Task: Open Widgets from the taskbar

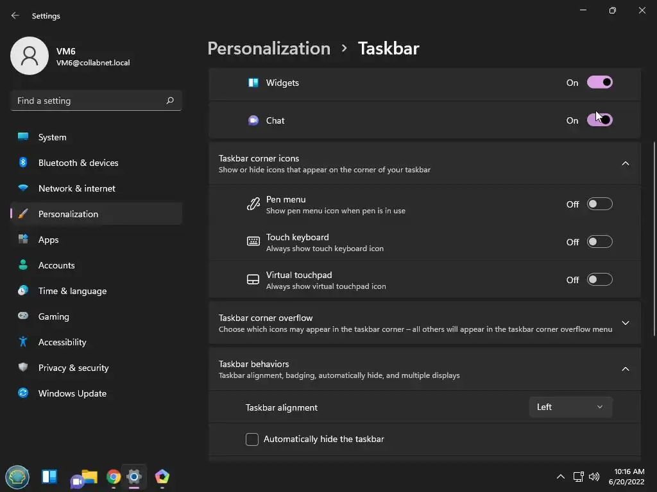Action: coord(49,477)
